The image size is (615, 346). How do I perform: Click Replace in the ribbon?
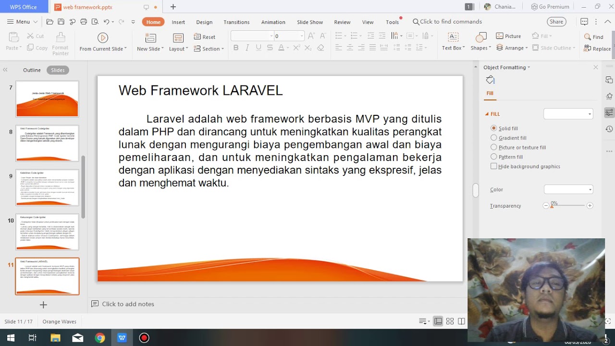[597, 49]
